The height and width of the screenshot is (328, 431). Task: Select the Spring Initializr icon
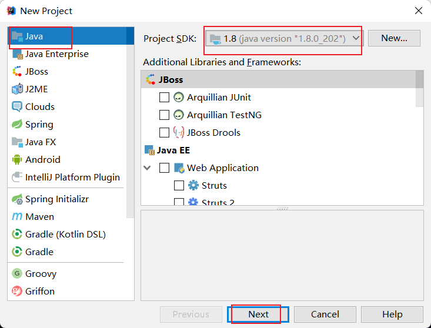[x=17, y=199]
